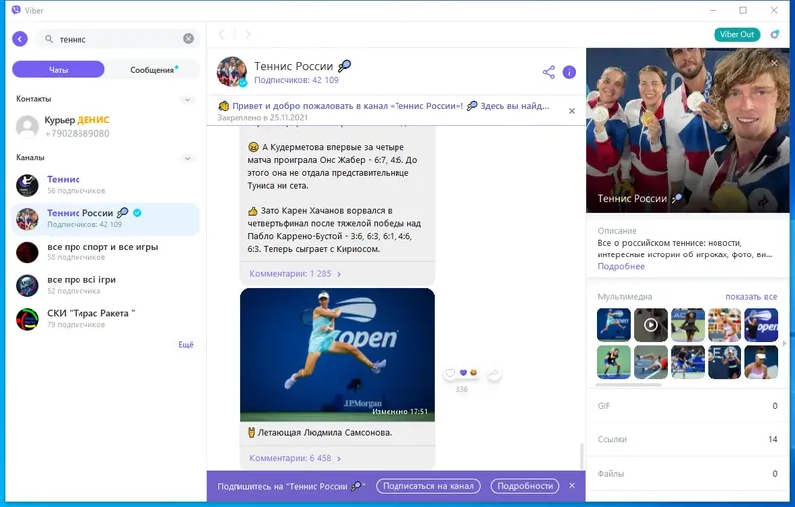Clear the search field text

point(188,39)
